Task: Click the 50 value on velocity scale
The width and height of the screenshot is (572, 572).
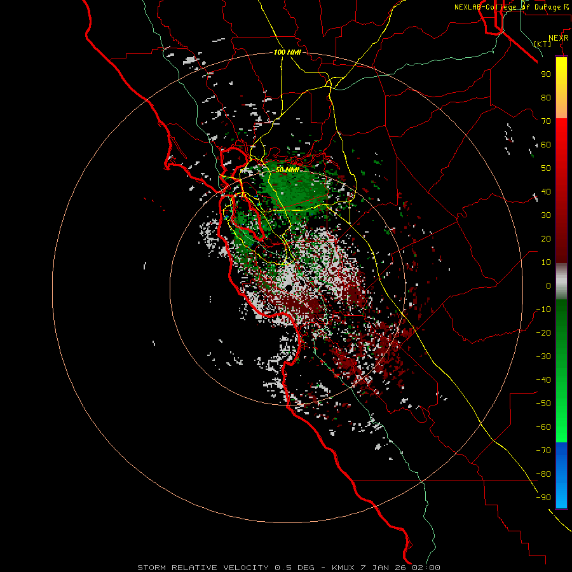Action: [546, 168]
